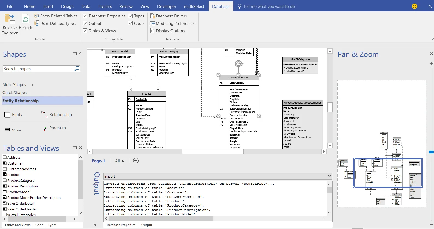
Task: Click the Refresh model icon
Action: 25,19
